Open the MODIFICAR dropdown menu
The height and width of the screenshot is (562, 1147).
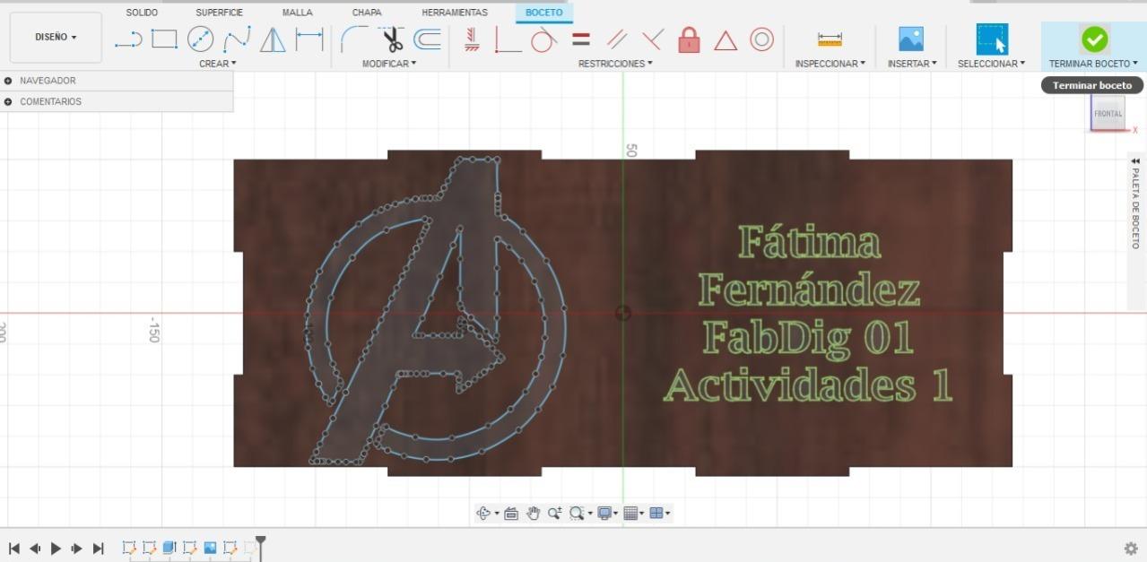click(x=389, y=64)
